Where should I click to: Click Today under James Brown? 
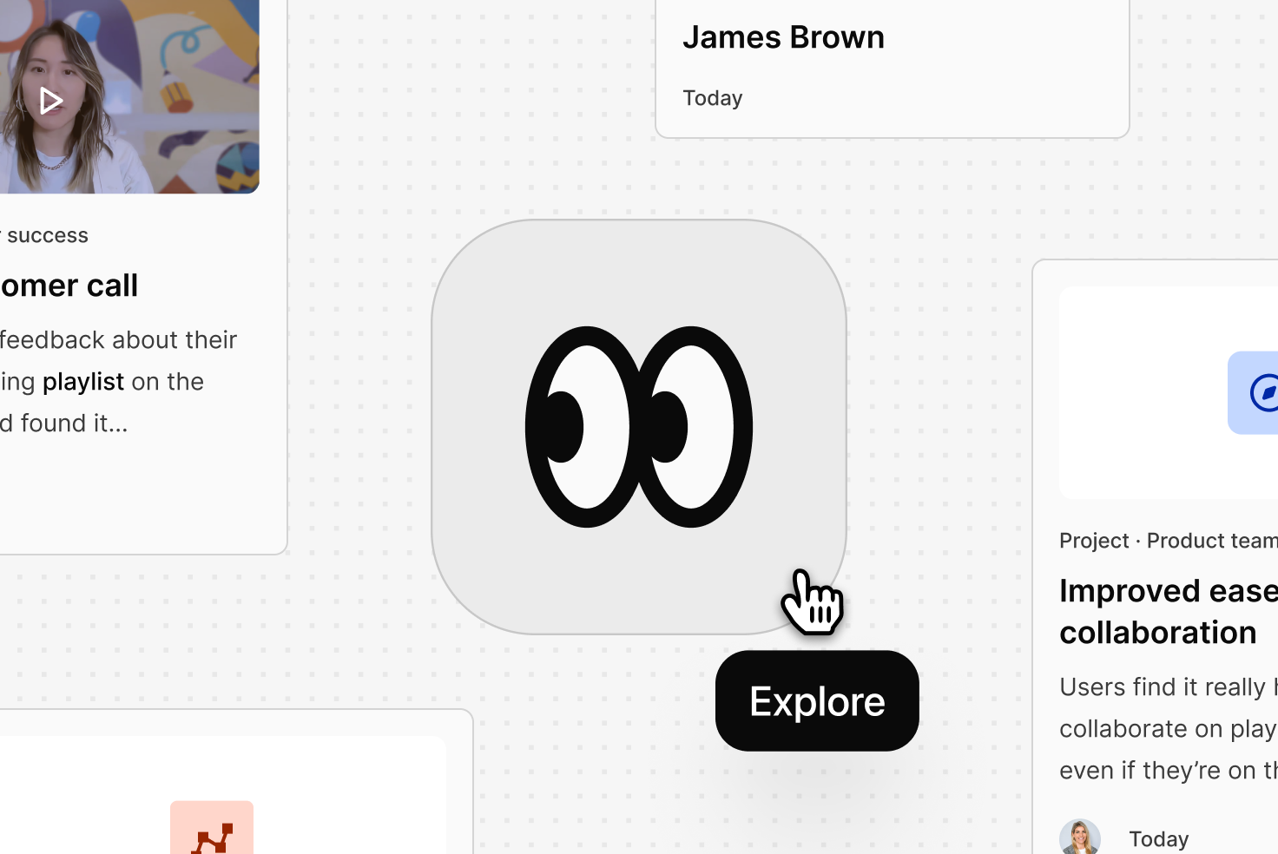pyautogui.click(x=713, y=98)
